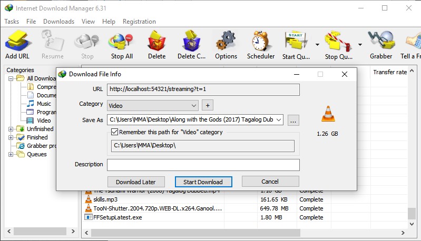Select the Compressed category in tree
This screenshot has height=241, width=421.
pos(46,87)
